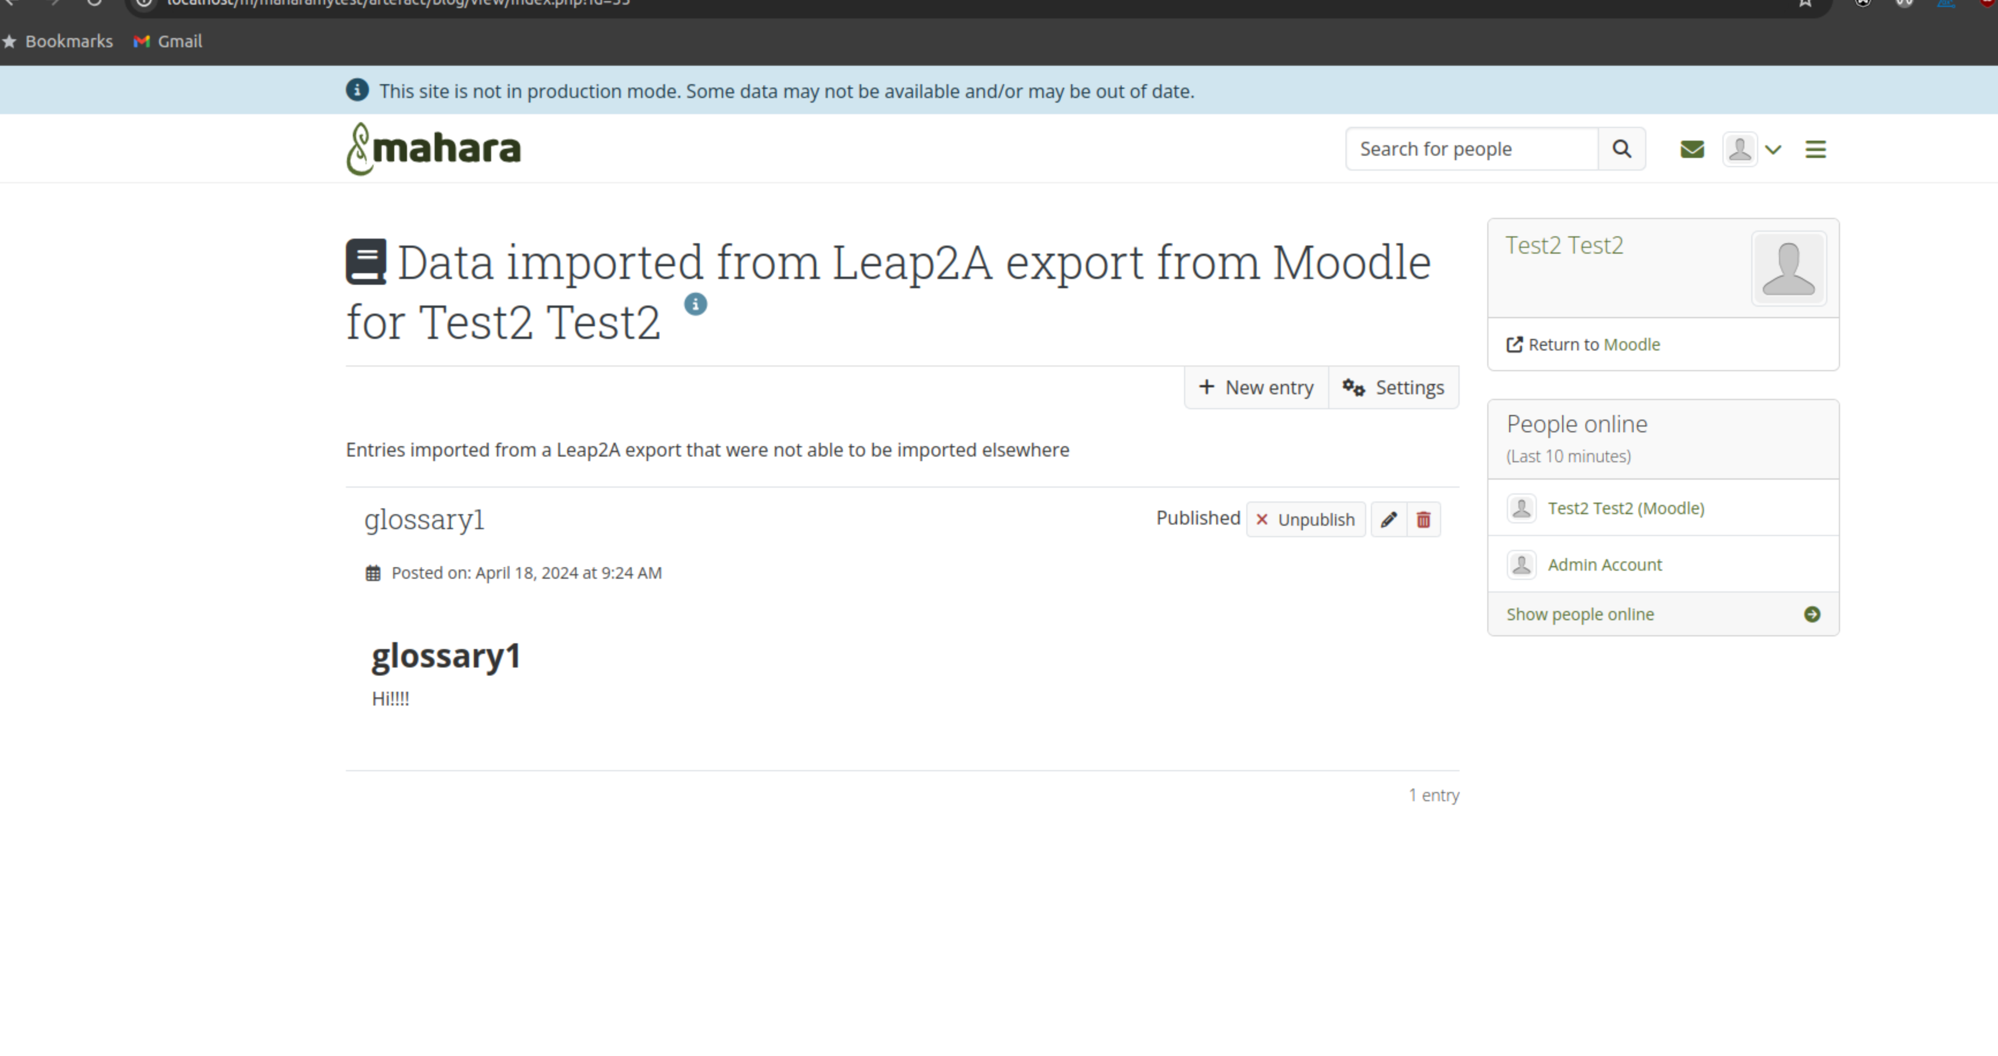The image size is (1998, 1056).
Task: Click the browser address bar URL
Action: [x=399, y=3]
